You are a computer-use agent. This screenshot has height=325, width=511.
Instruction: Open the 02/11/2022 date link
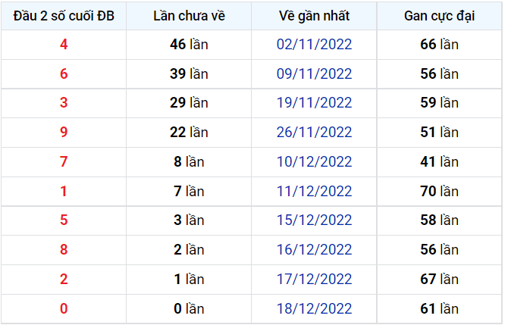click(314, 44)
